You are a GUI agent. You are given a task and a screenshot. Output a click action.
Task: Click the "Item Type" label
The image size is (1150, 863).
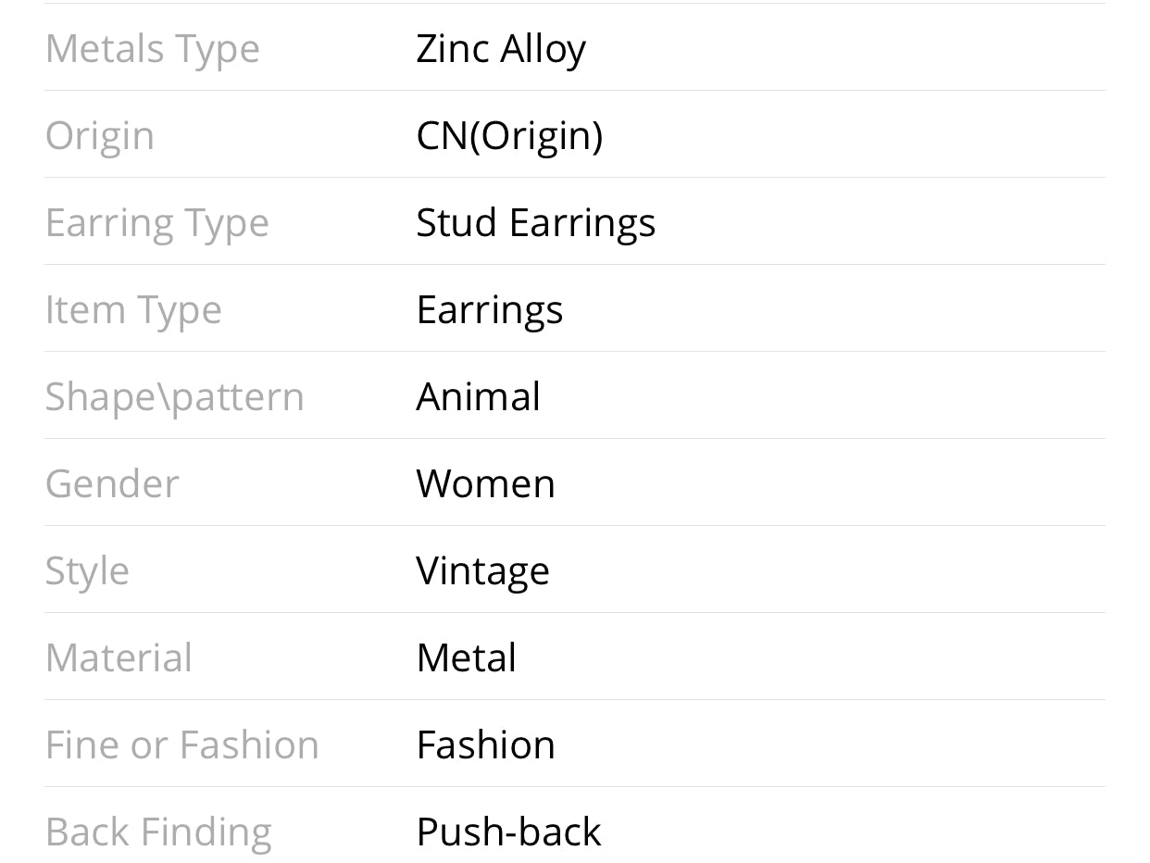click(133, 310)
